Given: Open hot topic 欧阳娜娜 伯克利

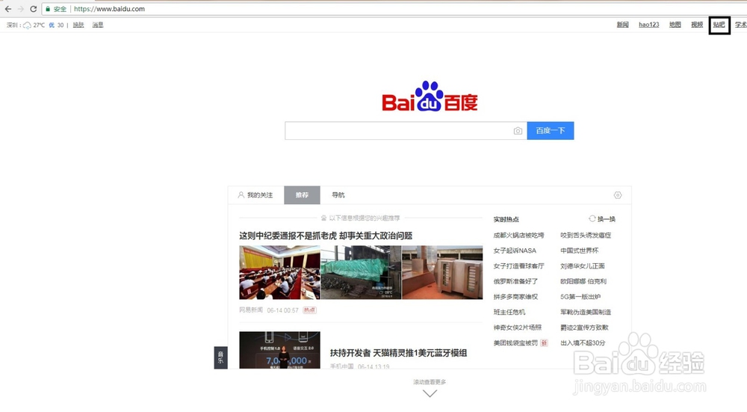Looking at the screenshot, I should coord(583,281).
